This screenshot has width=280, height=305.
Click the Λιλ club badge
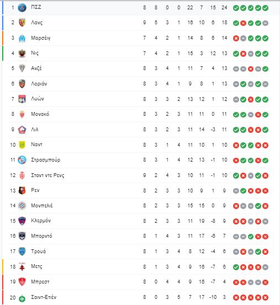click(x=22, y=130)
